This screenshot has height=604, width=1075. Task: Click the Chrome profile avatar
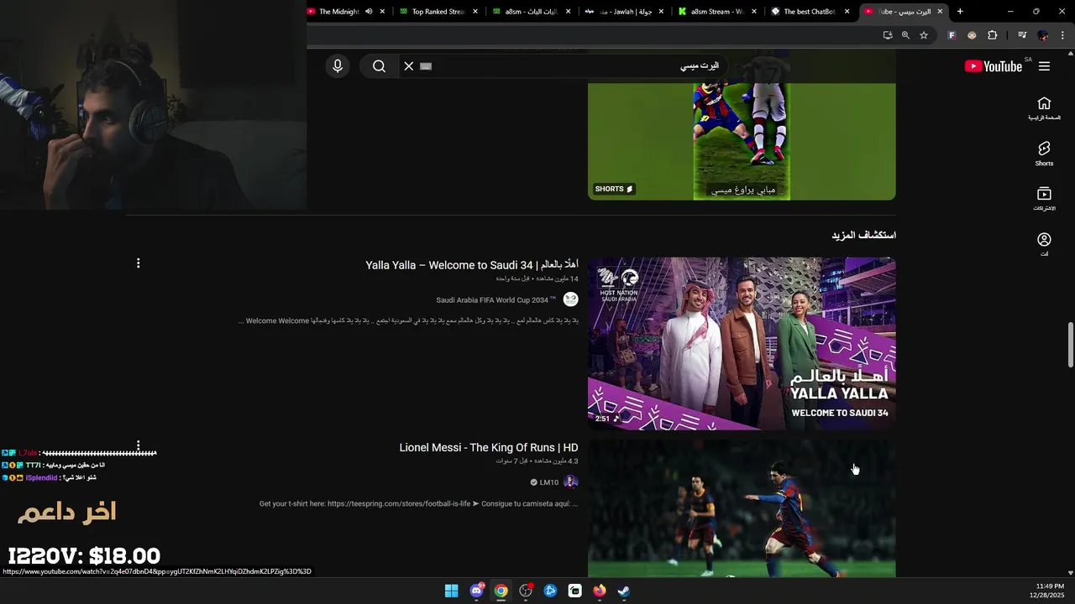1043,35
